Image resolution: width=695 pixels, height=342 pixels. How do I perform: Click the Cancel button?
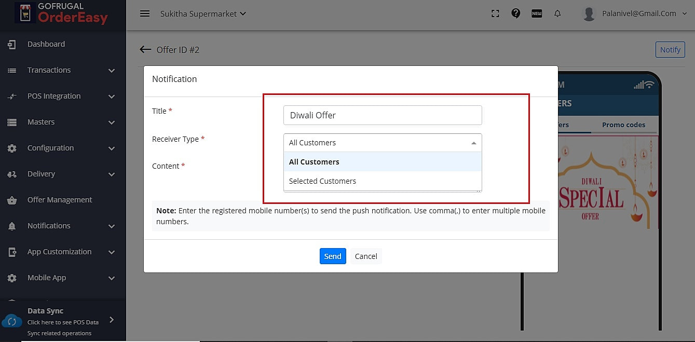[x=366, y=256]
